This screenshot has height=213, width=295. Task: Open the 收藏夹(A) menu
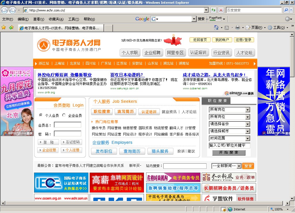point(56,19)
